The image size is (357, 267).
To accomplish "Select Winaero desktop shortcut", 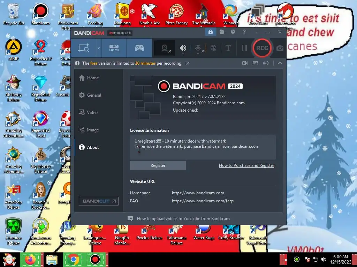I will click(231, 14).
